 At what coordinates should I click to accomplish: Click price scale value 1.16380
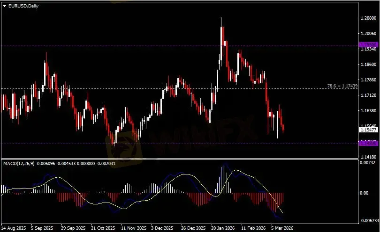(368, 111)
